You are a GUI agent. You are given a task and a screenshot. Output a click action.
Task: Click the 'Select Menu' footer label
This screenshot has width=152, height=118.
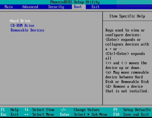click(43, 114)
